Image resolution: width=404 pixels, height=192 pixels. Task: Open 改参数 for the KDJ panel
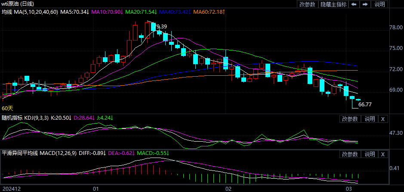(x=350, y=119)
